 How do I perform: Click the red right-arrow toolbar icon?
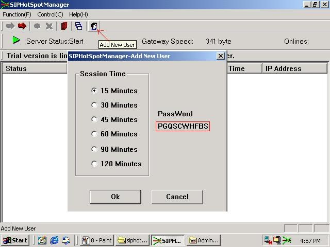tap(22, 26)
